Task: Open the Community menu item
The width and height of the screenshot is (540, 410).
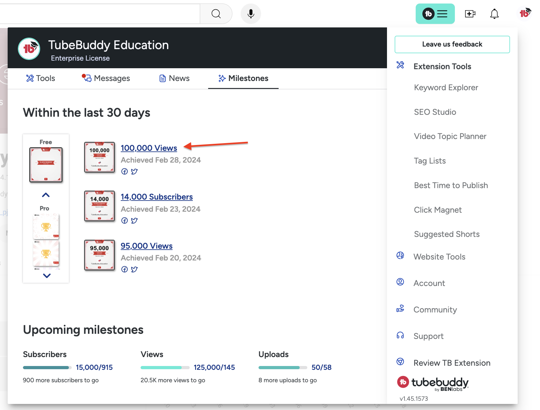Action: coord(435,310)
